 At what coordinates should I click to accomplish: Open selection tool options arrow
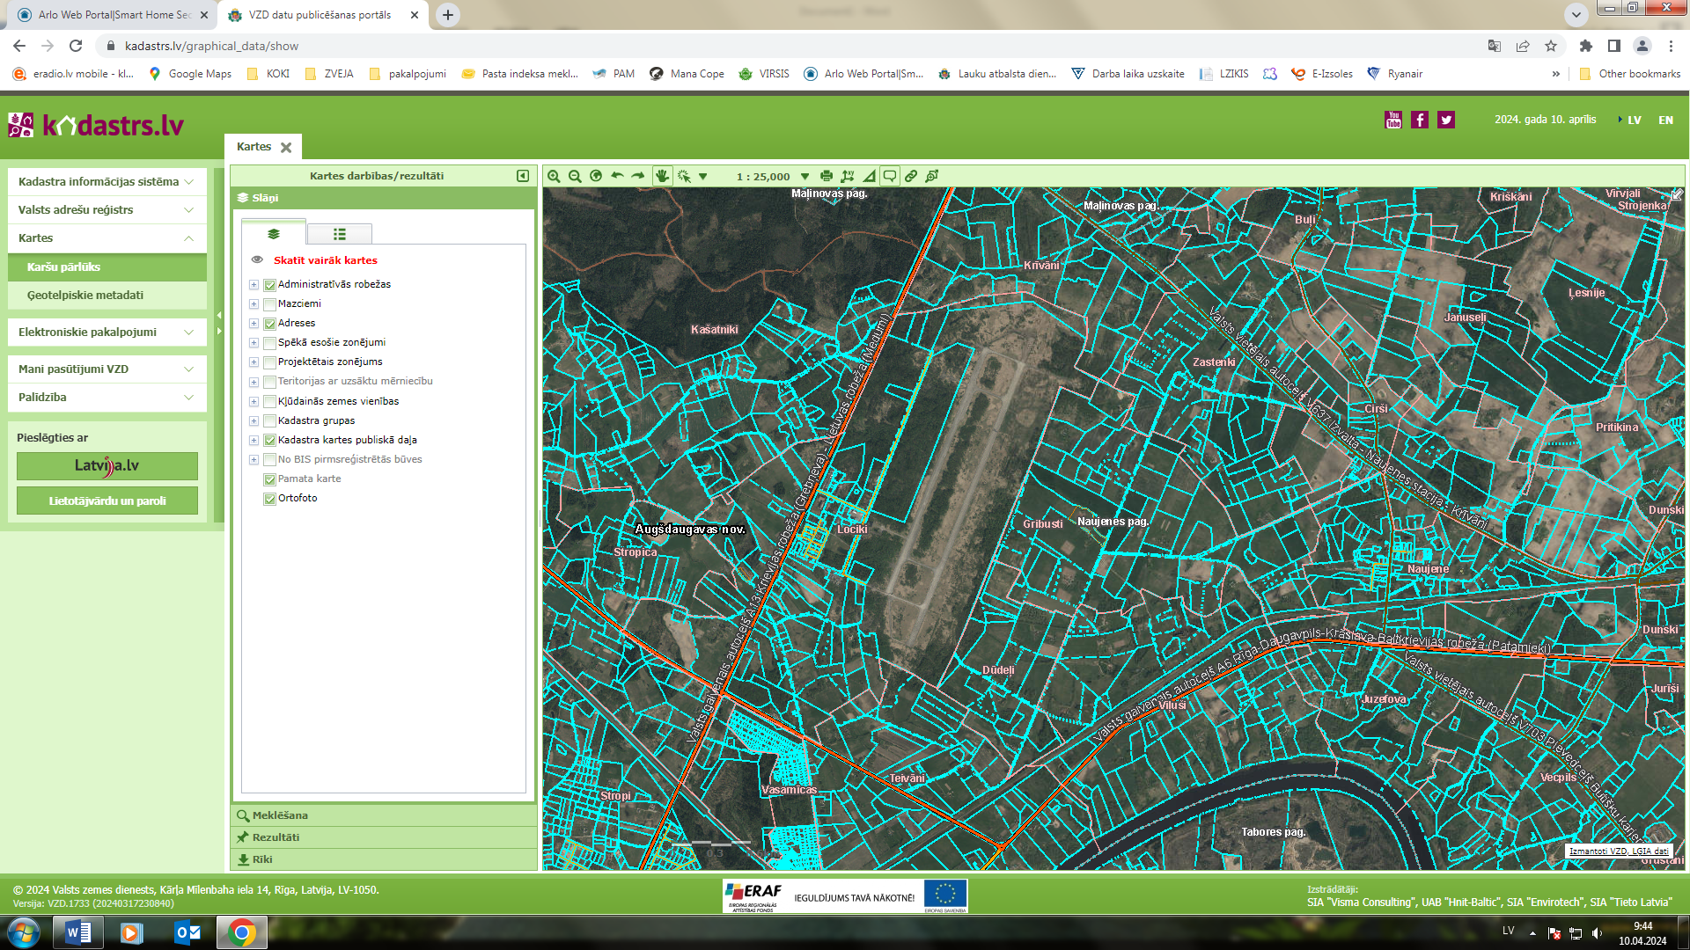pos(703,177)
